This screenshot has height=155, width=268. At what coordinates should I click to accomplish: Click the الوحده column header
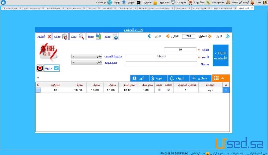[210, 85]
